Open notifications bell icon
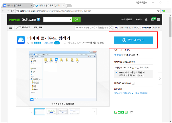The width and height of the screenshot is (172, 123). pyautogui.click(x=146, y=20)
